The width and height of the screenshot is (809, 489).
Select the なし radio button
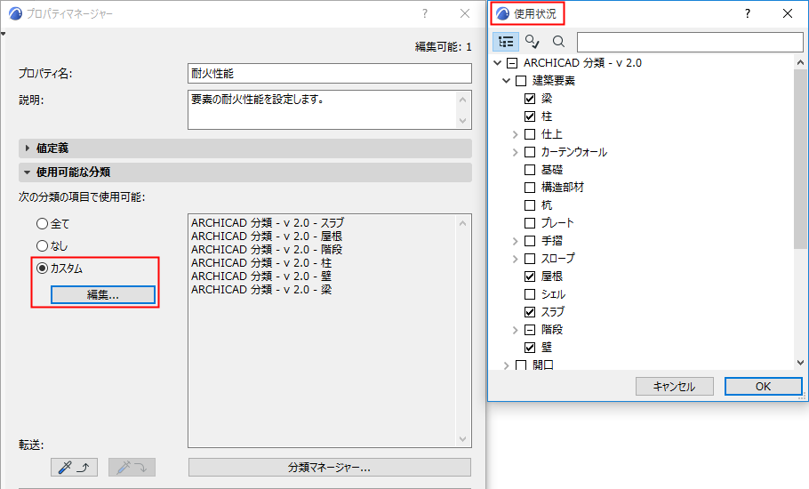click(x=43, y=245)
